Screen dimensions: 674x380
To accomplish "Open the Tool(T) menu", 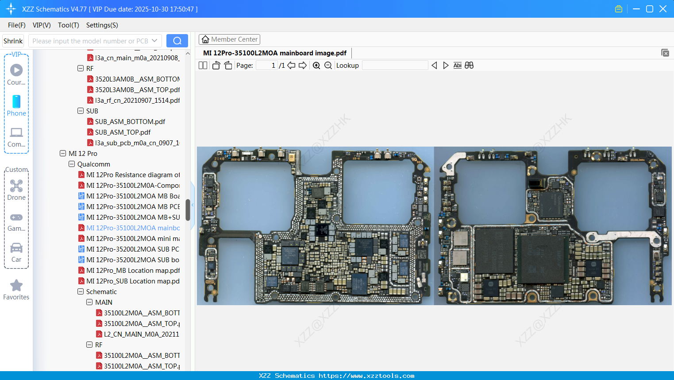I will 68,25.
